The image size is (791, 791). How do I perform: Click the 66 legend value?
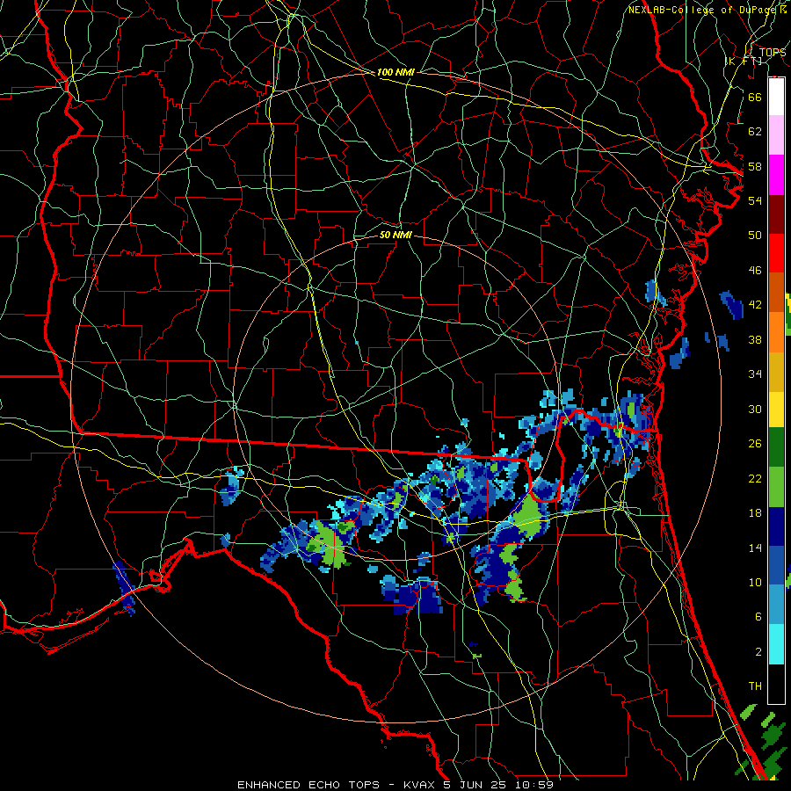[755, 98]
